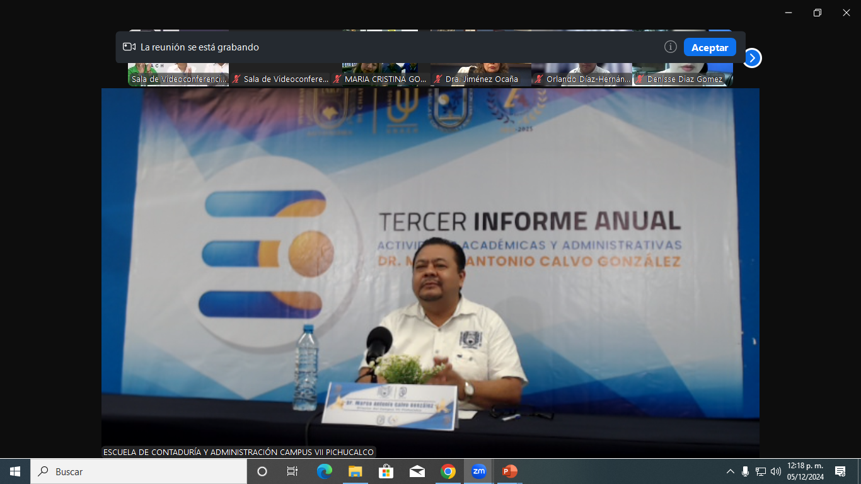Open File Explorer from the taskbar
This screenshot has height=484, width=861.
tap(355, 471)
